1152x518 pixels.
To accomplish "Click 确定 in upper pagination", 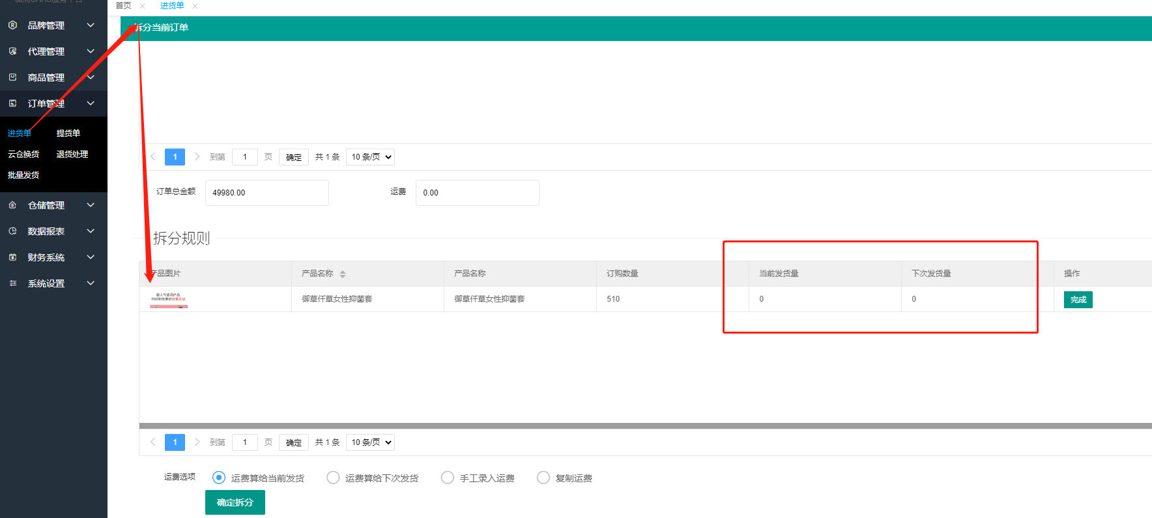I will tap(294, 157).
